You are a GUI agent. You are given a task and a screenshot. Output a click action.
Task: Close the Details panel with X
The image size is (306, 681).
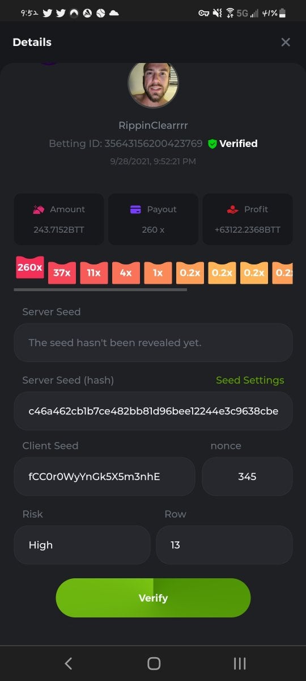click(x=286, y=42)
